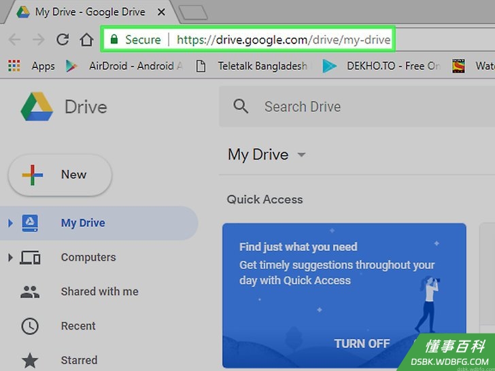Image resolution: width=495 pixels, height=371 pixels.
Task: Go to browser home page icon
Action: pyautogui.click(x=86, y=39)
